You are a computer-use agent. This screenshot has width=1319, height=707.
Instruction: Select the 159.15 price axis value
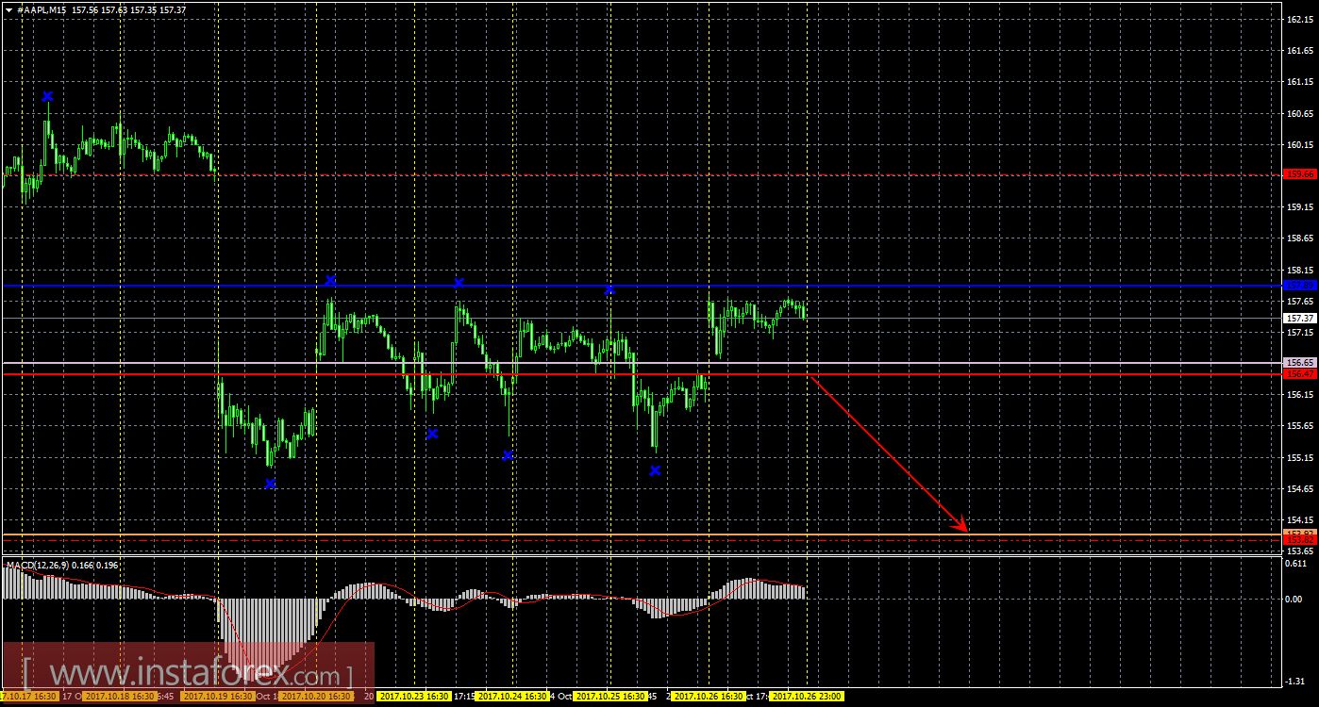[1300, 206]
